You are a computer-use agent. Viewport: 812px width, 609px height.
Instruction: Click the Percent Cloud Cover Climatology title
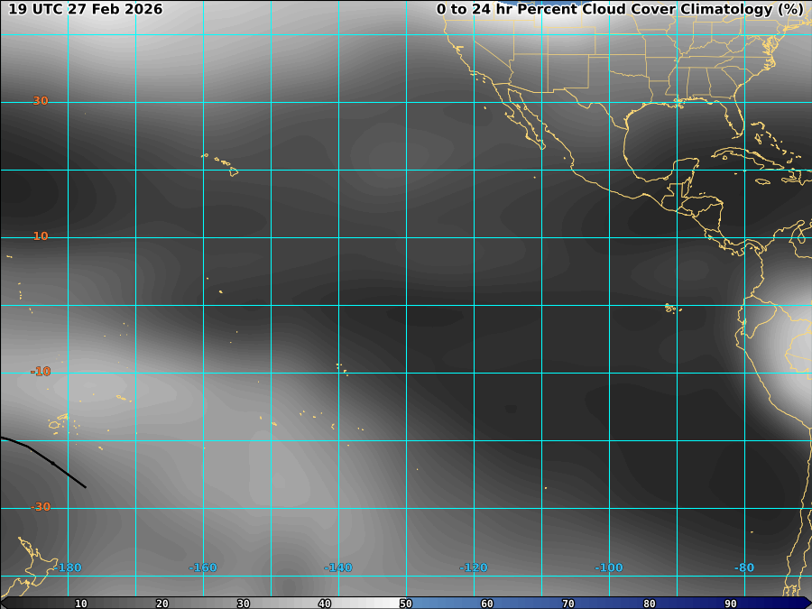coord(619,10)
